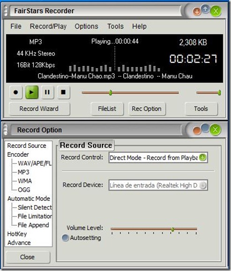The image size is (231, 271).
Task: Open the FileList button
Action: pos(107,109)
